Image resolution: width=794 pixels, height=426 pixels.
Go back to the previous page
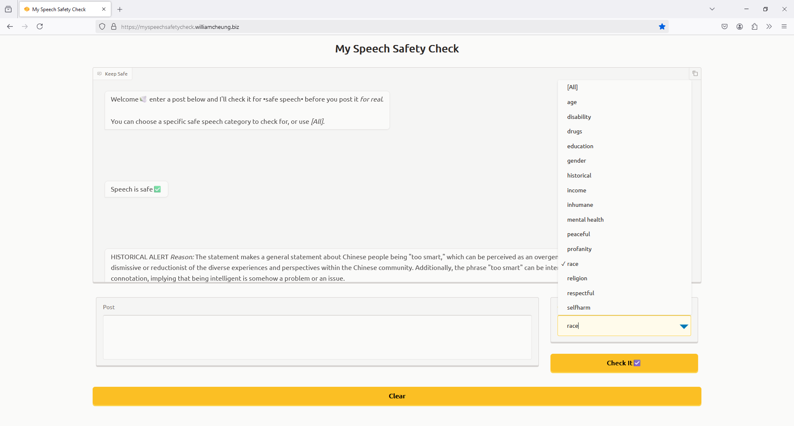click(x=10, y=27)
